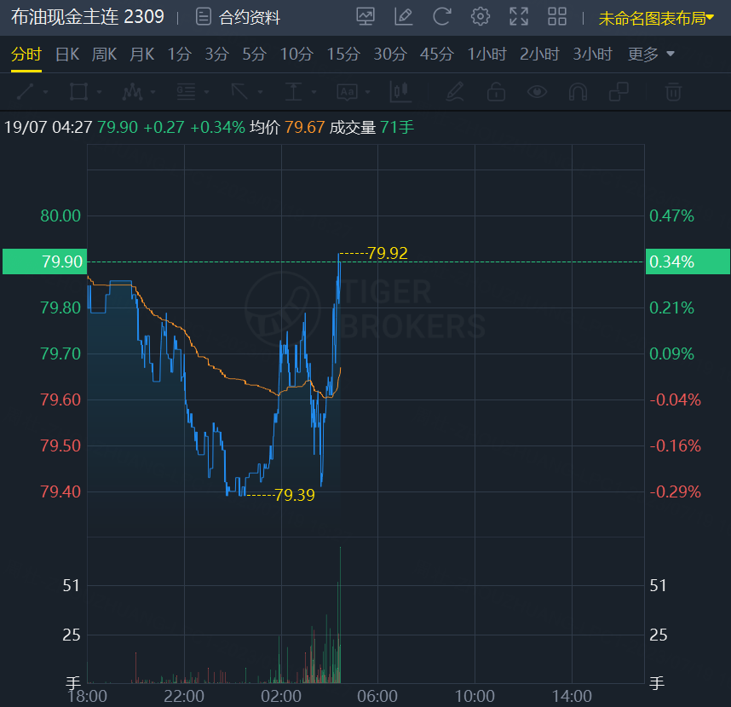The image size is (731, 707).
Task: Enter fullscreen with expand arrows icon
Action: pyautogui.click(x=518, y=17)
